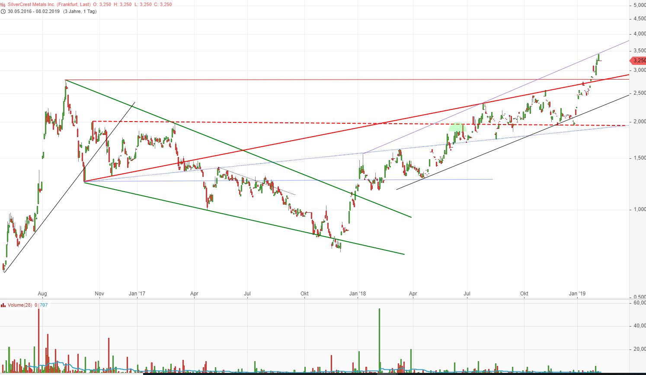The width and height of the screenshot is (646, 375).
Task: Click the 40,00 volume axis label
Action: (640, 326)
